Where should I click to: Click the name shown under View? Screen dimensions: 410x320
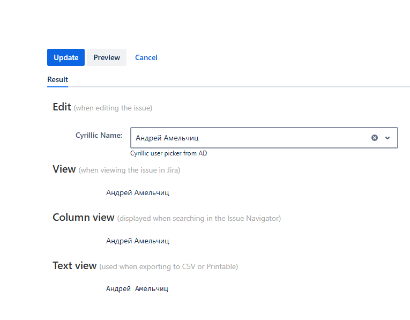click(x=137, y=193)
